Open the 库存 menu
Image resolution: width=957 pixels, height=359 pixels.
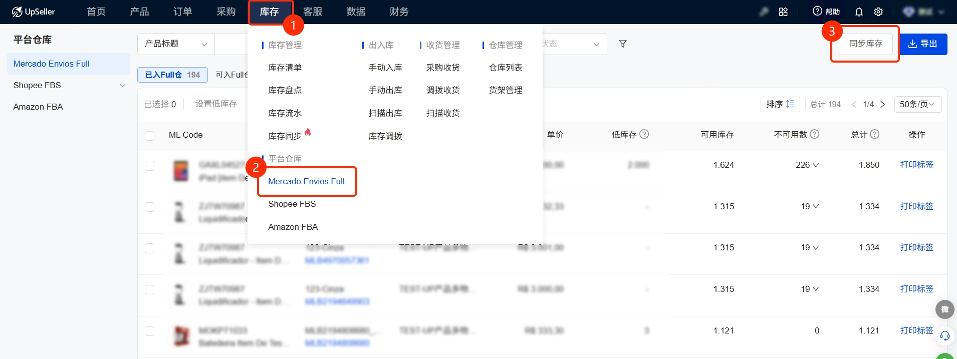pyautogui.click(x=270, y=12)
